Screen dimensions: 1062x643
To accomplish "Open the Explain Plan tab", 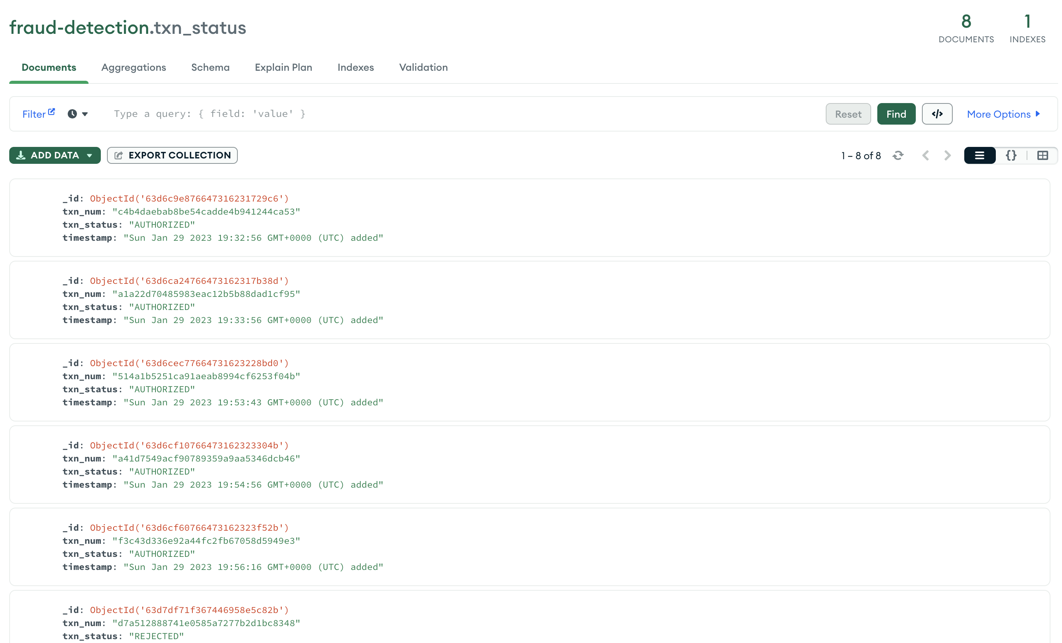I will click(283, 68).
